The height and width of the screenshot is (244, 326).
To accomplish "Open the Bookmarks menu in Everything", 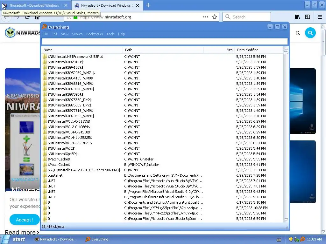I will 94,34.
